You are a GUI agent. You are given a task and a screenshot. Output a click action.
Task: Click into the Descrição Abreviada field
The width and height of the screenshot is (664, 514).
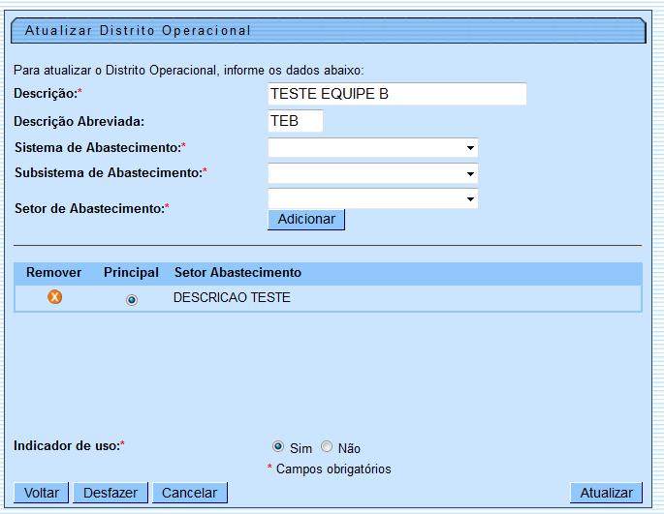click(295, 121)
